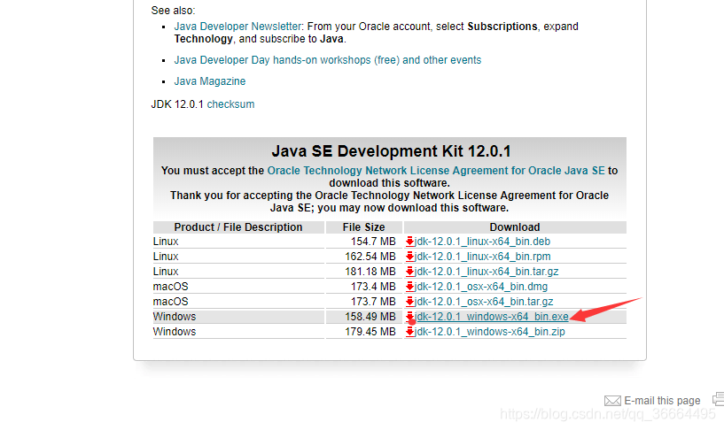Click download icon beside jdk-12.0.1_osx-x64_bin.dmg
This screenshot has width=724, height=430.
click(x=409, y=287)
